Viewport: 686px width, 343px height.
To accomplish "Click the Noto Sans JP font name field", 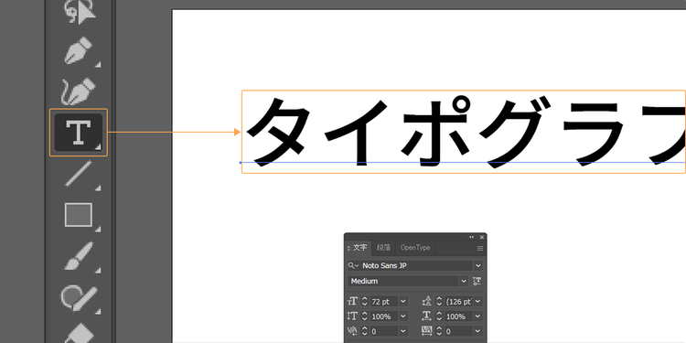I will point(416,265).
